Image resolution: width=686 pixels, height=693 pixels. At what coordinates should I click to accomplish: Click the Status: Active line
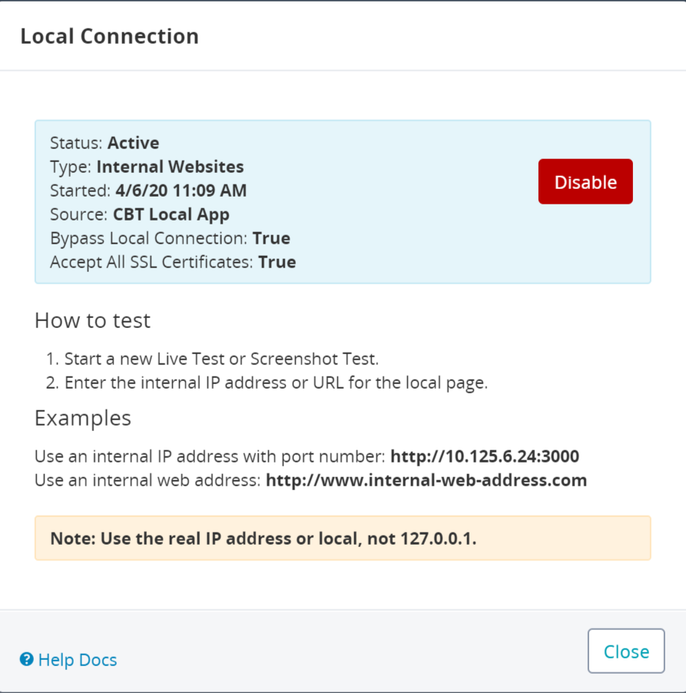104,143
